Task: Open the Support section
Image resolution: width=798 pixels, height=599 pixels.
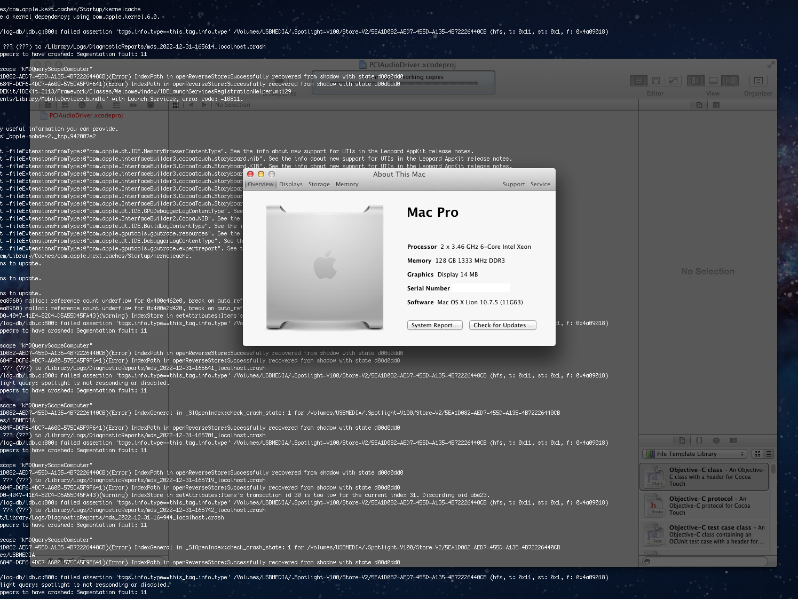Action: tap(513, 184)
